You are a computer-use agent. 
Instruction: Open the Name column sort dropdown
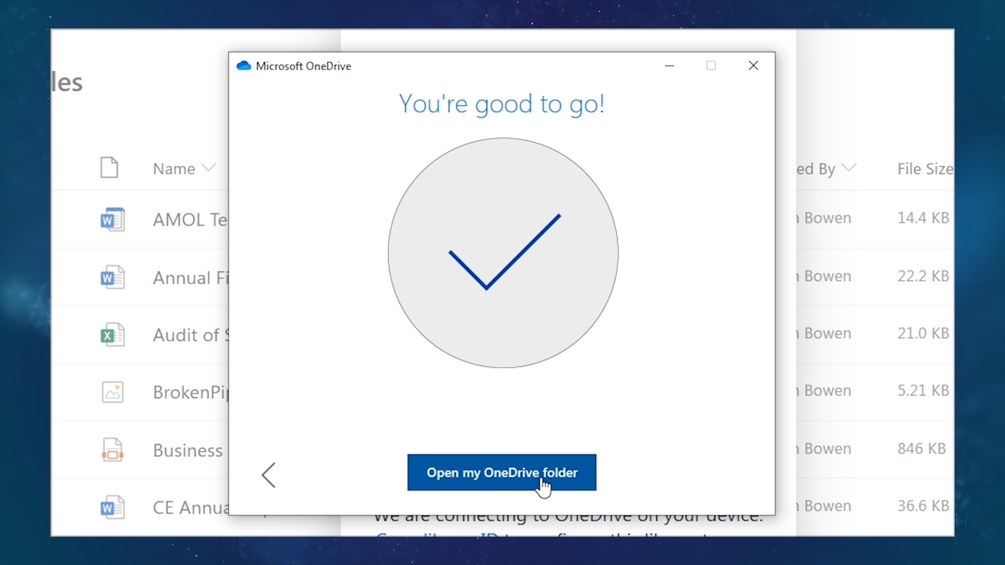[208, 168]
